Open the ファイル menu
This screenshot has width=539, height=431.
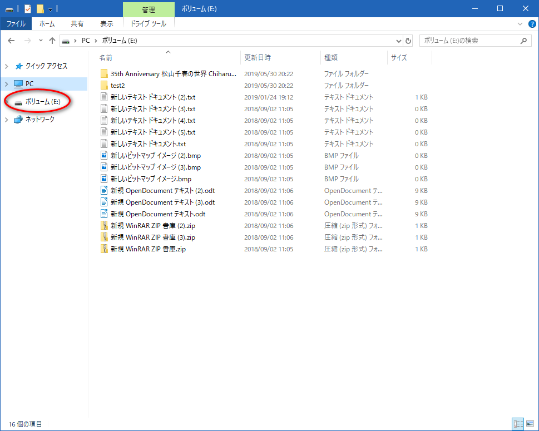[16, 24]
